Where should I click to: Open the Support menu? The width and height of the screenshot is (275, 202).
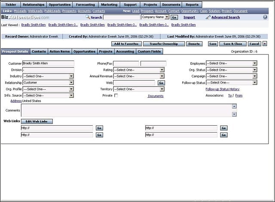coord(130,5)
